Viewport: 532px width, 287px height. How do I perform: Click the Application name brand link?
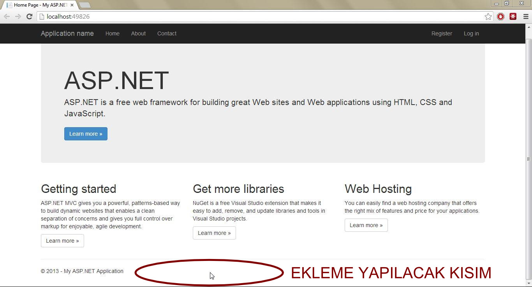coord(67,33)
